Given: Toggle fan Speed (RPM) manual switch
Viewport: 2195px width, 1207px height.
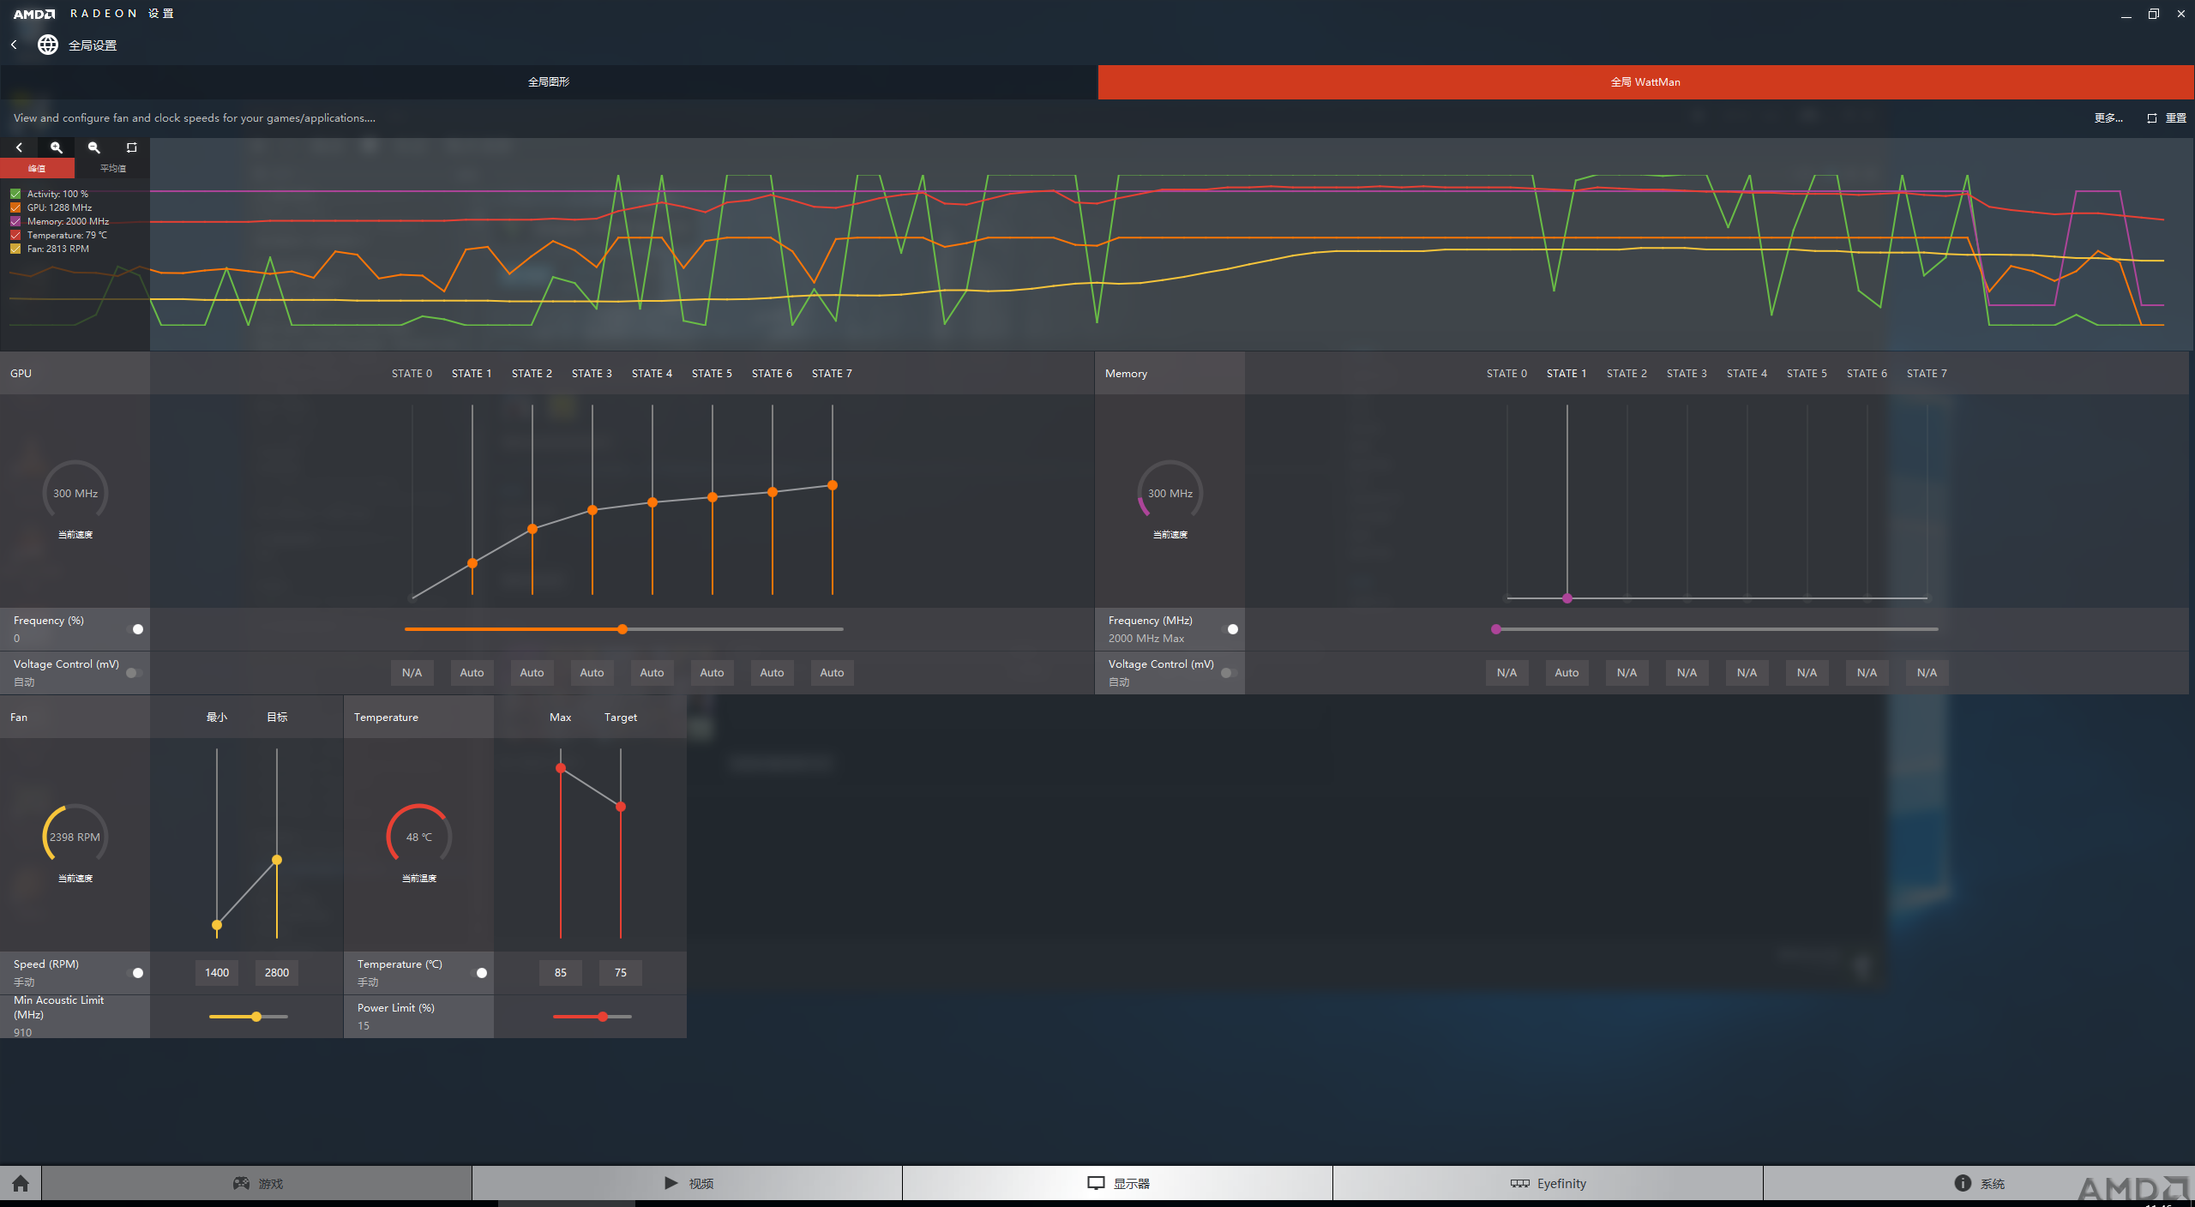Looking at the screenshot, I should [135, 973].
